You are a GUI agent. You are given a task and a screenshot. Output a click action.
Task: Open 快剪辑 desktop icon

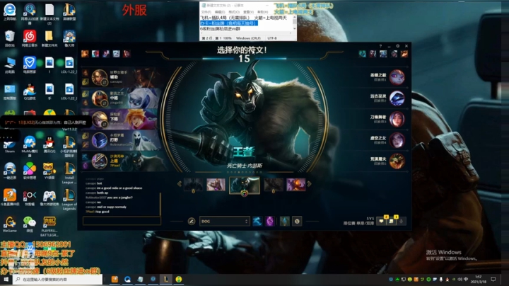point(30,198)
